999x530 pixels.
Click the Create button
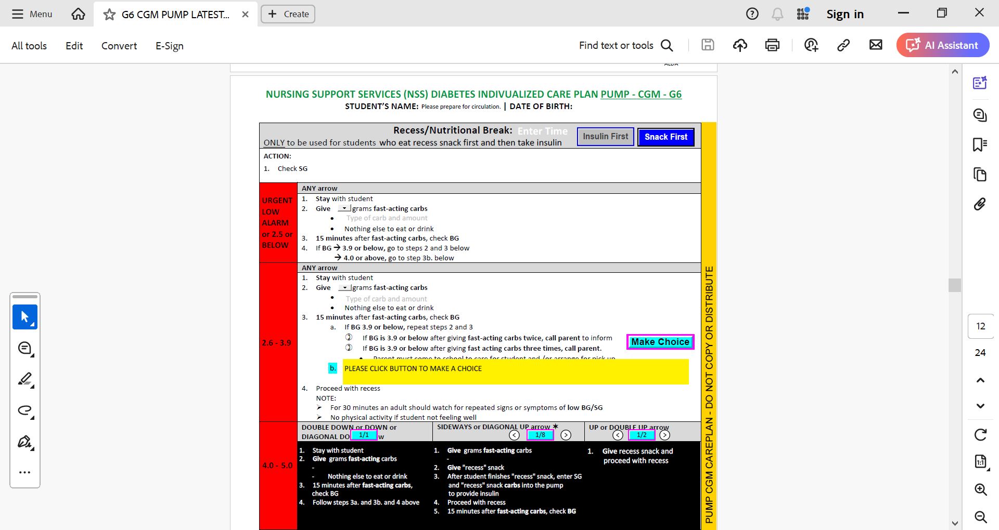coord(288,14)
